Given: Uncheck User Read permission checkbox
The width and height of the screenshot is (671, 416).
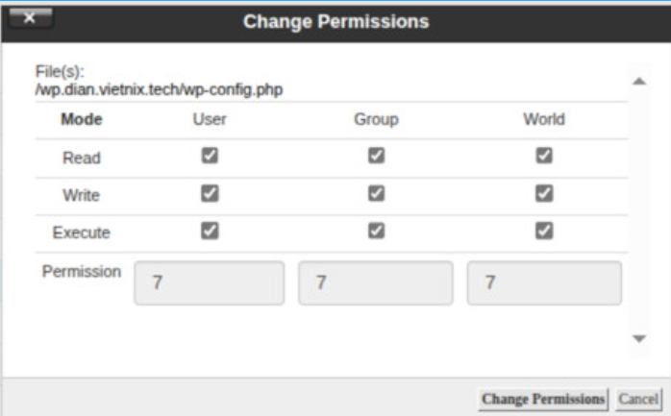Looking at the screenshot, I should click(209, 156).
